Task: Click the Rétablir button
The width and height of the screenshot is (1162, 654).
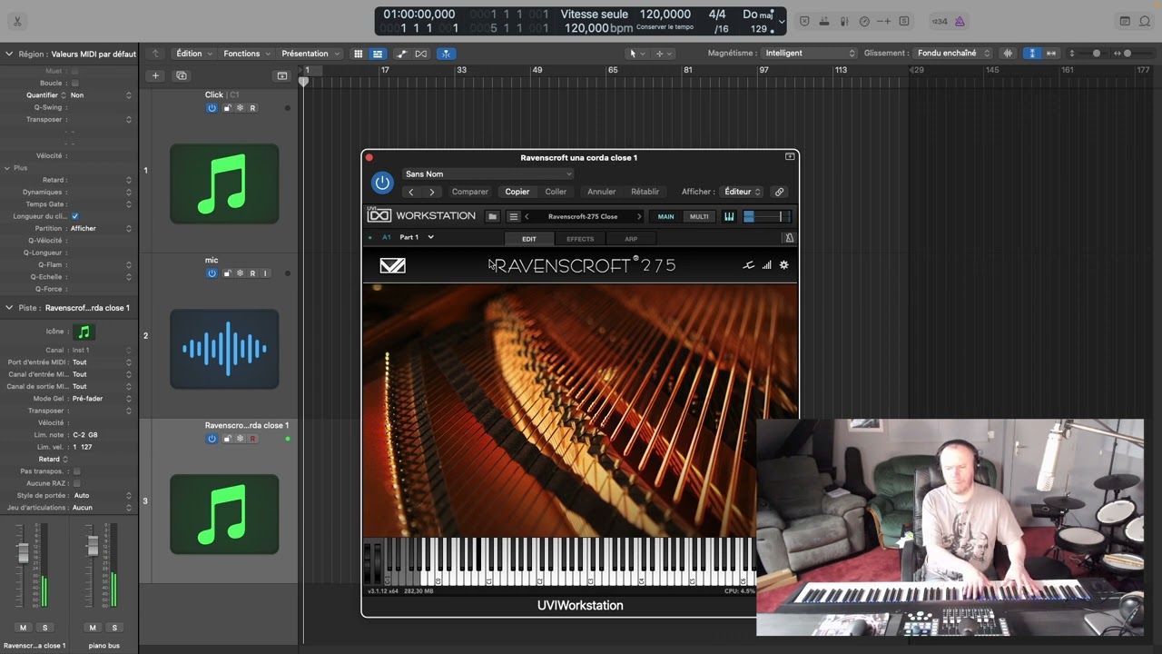Action: tap(645, 192)
